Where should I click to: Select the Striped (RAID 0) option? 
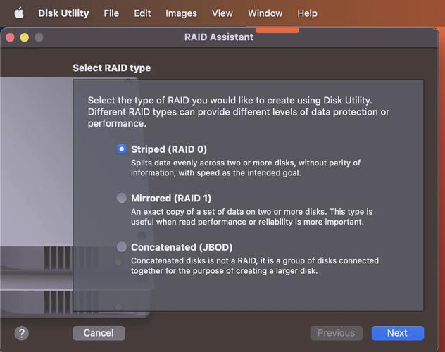pos(122,149)
